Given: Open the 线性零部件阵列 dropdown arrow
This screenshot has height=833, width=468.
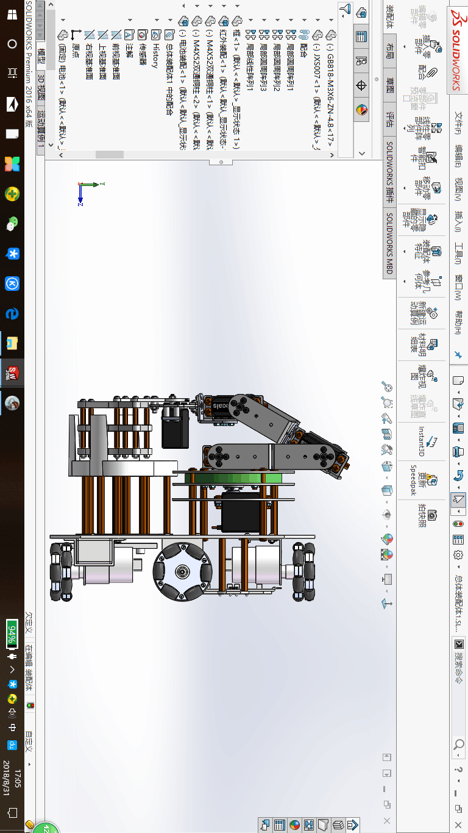Looking at the screenshot, I should [405, 129].
